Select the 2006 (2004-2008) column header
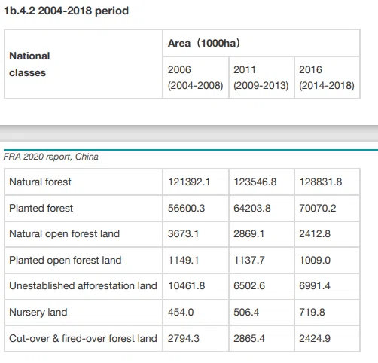378x363 pixels. pyautogui.click(x=196, y=78)
